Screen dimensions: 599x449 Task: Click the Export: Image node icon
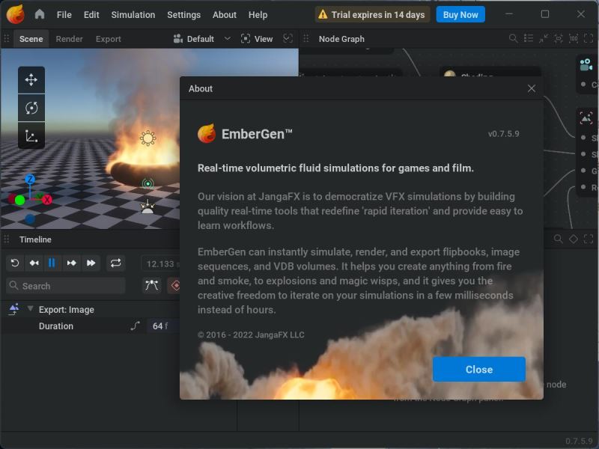click(14, 309)
